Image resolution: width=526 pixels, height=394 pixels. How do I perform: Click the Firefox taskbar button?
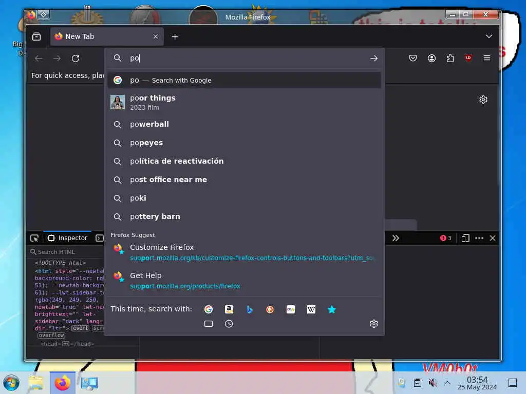pyautogui.click(x=62, y=383)
